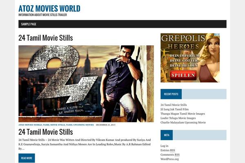
Task: Click the site tagline about movie stills trailer
Action: [42, 15]
